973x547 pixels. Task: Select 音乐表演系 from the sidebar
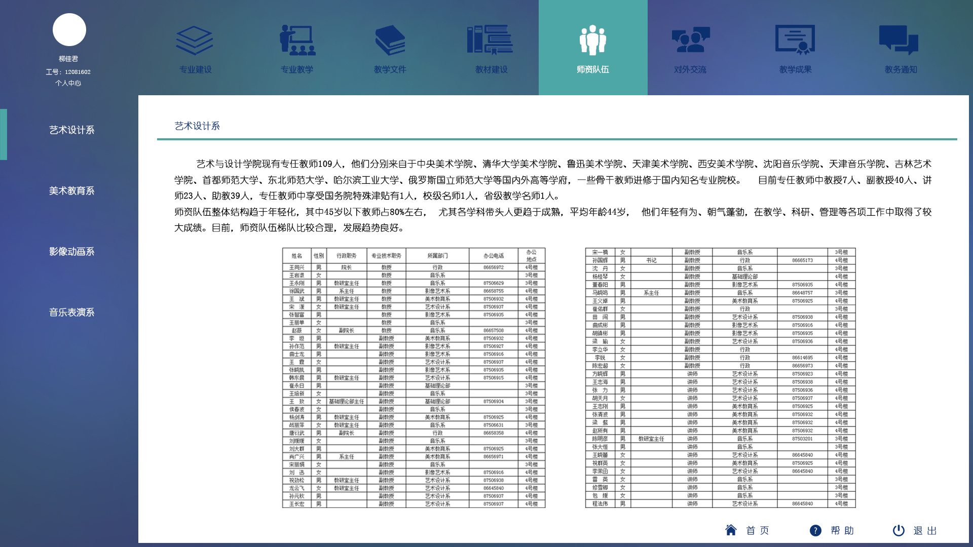coord(71,312)
